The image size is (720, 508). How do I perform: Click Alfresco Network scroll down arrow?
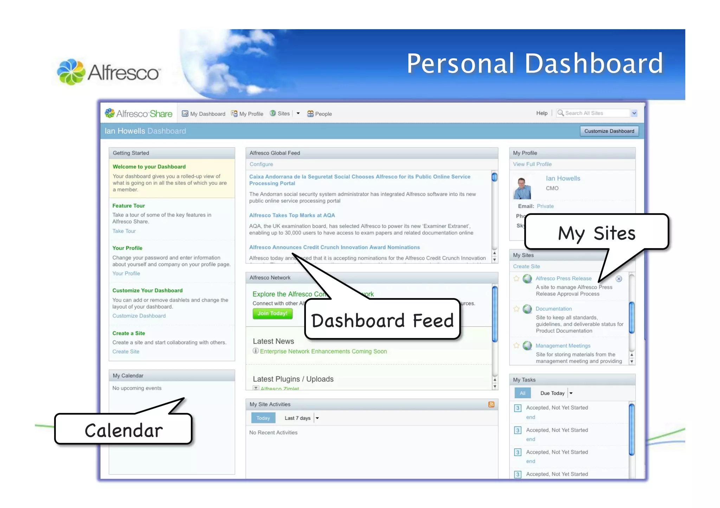(495, 386)
